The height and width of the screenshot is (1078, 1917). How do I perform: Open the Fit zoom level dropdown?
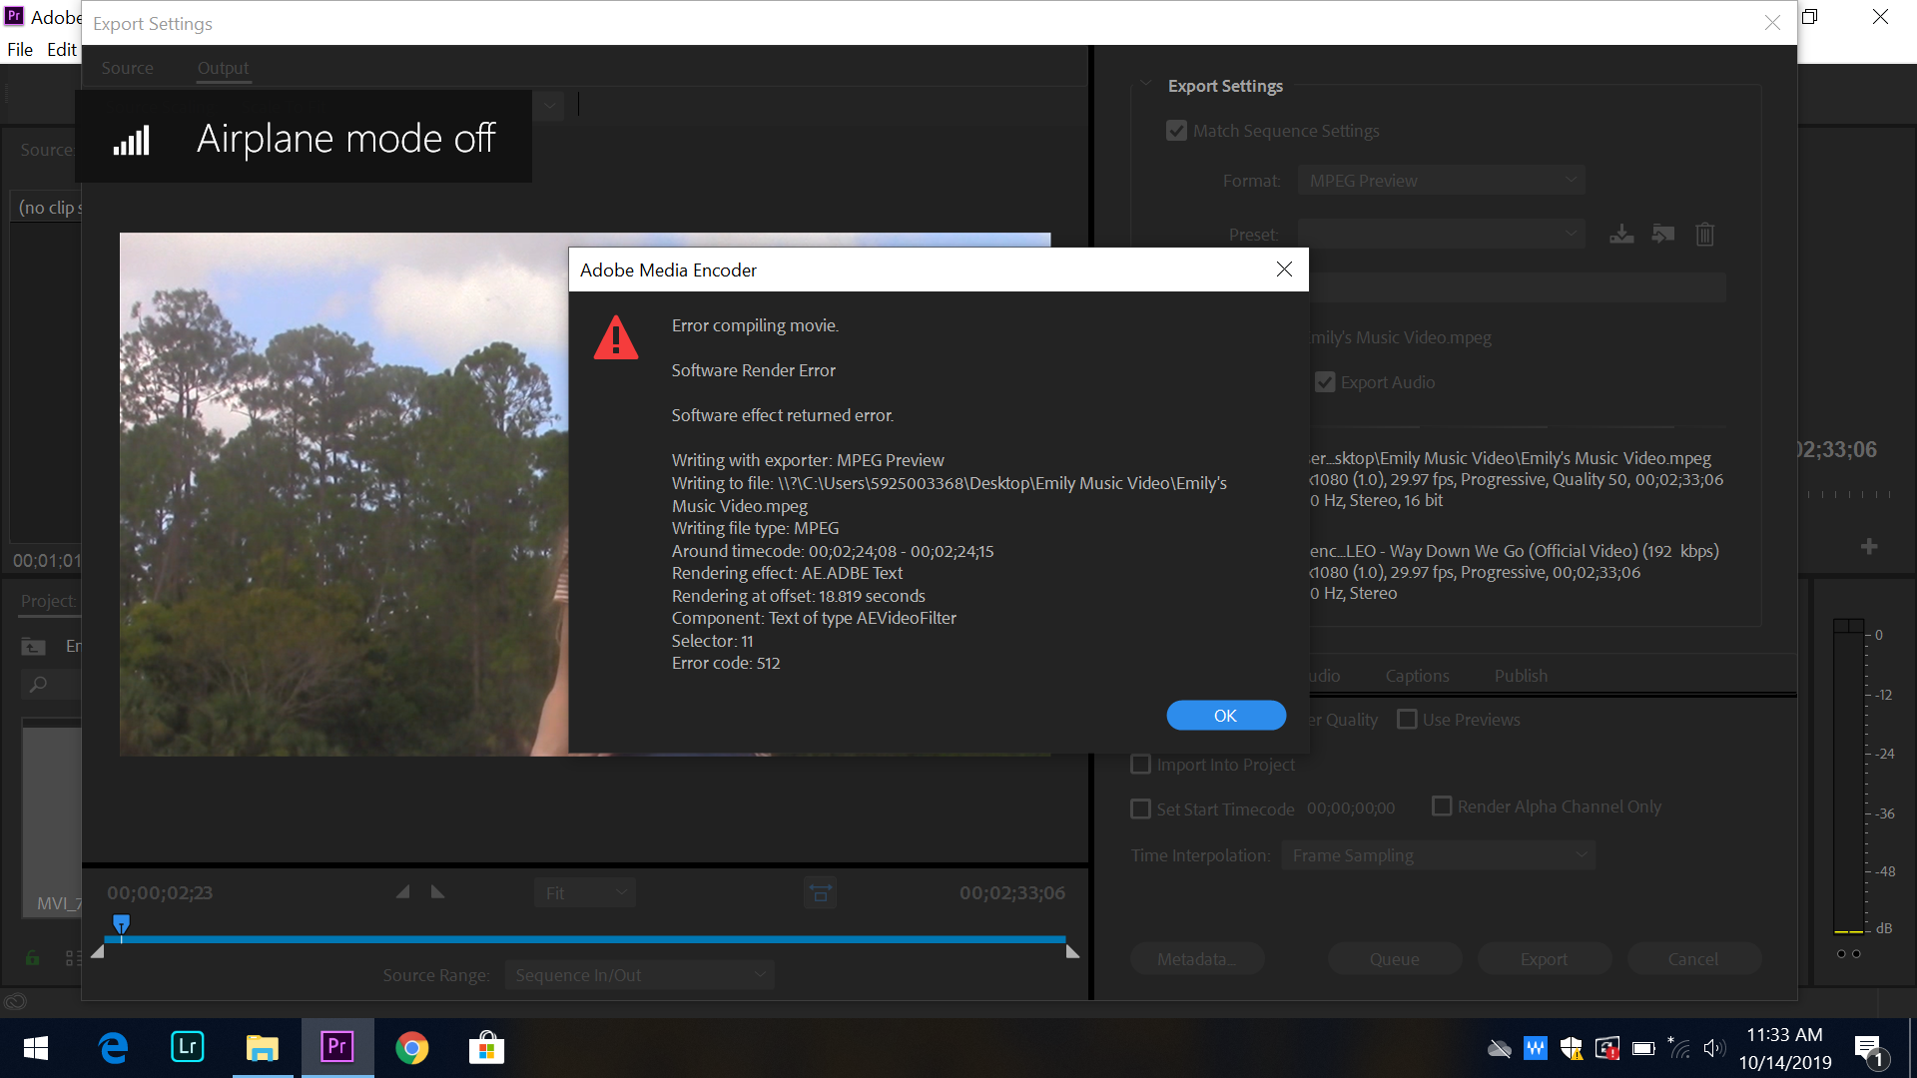pos(584,891)
